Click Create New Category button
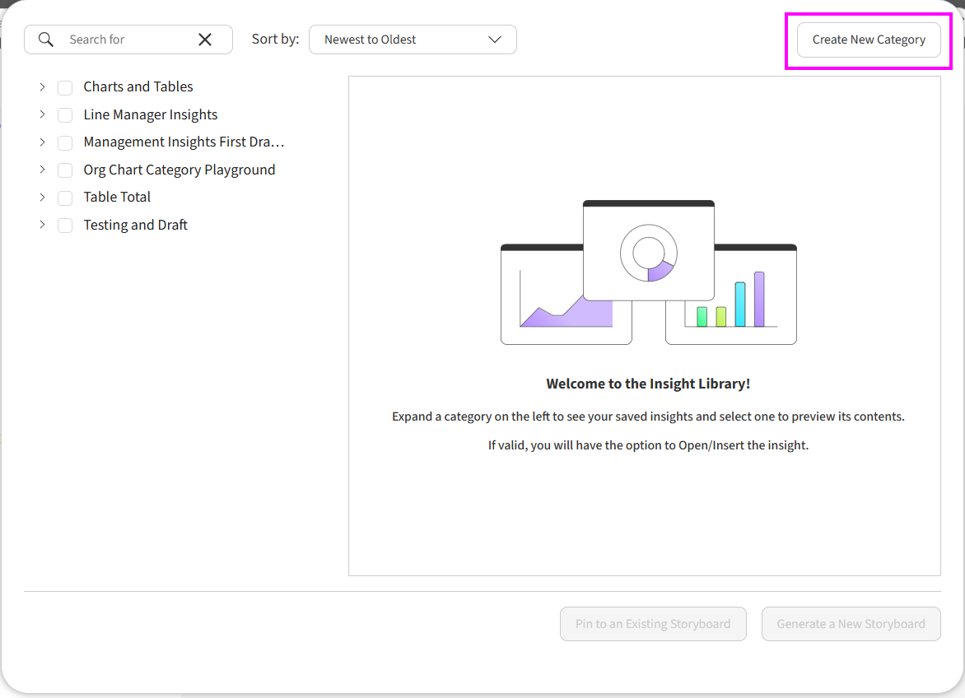 (869, 40)
